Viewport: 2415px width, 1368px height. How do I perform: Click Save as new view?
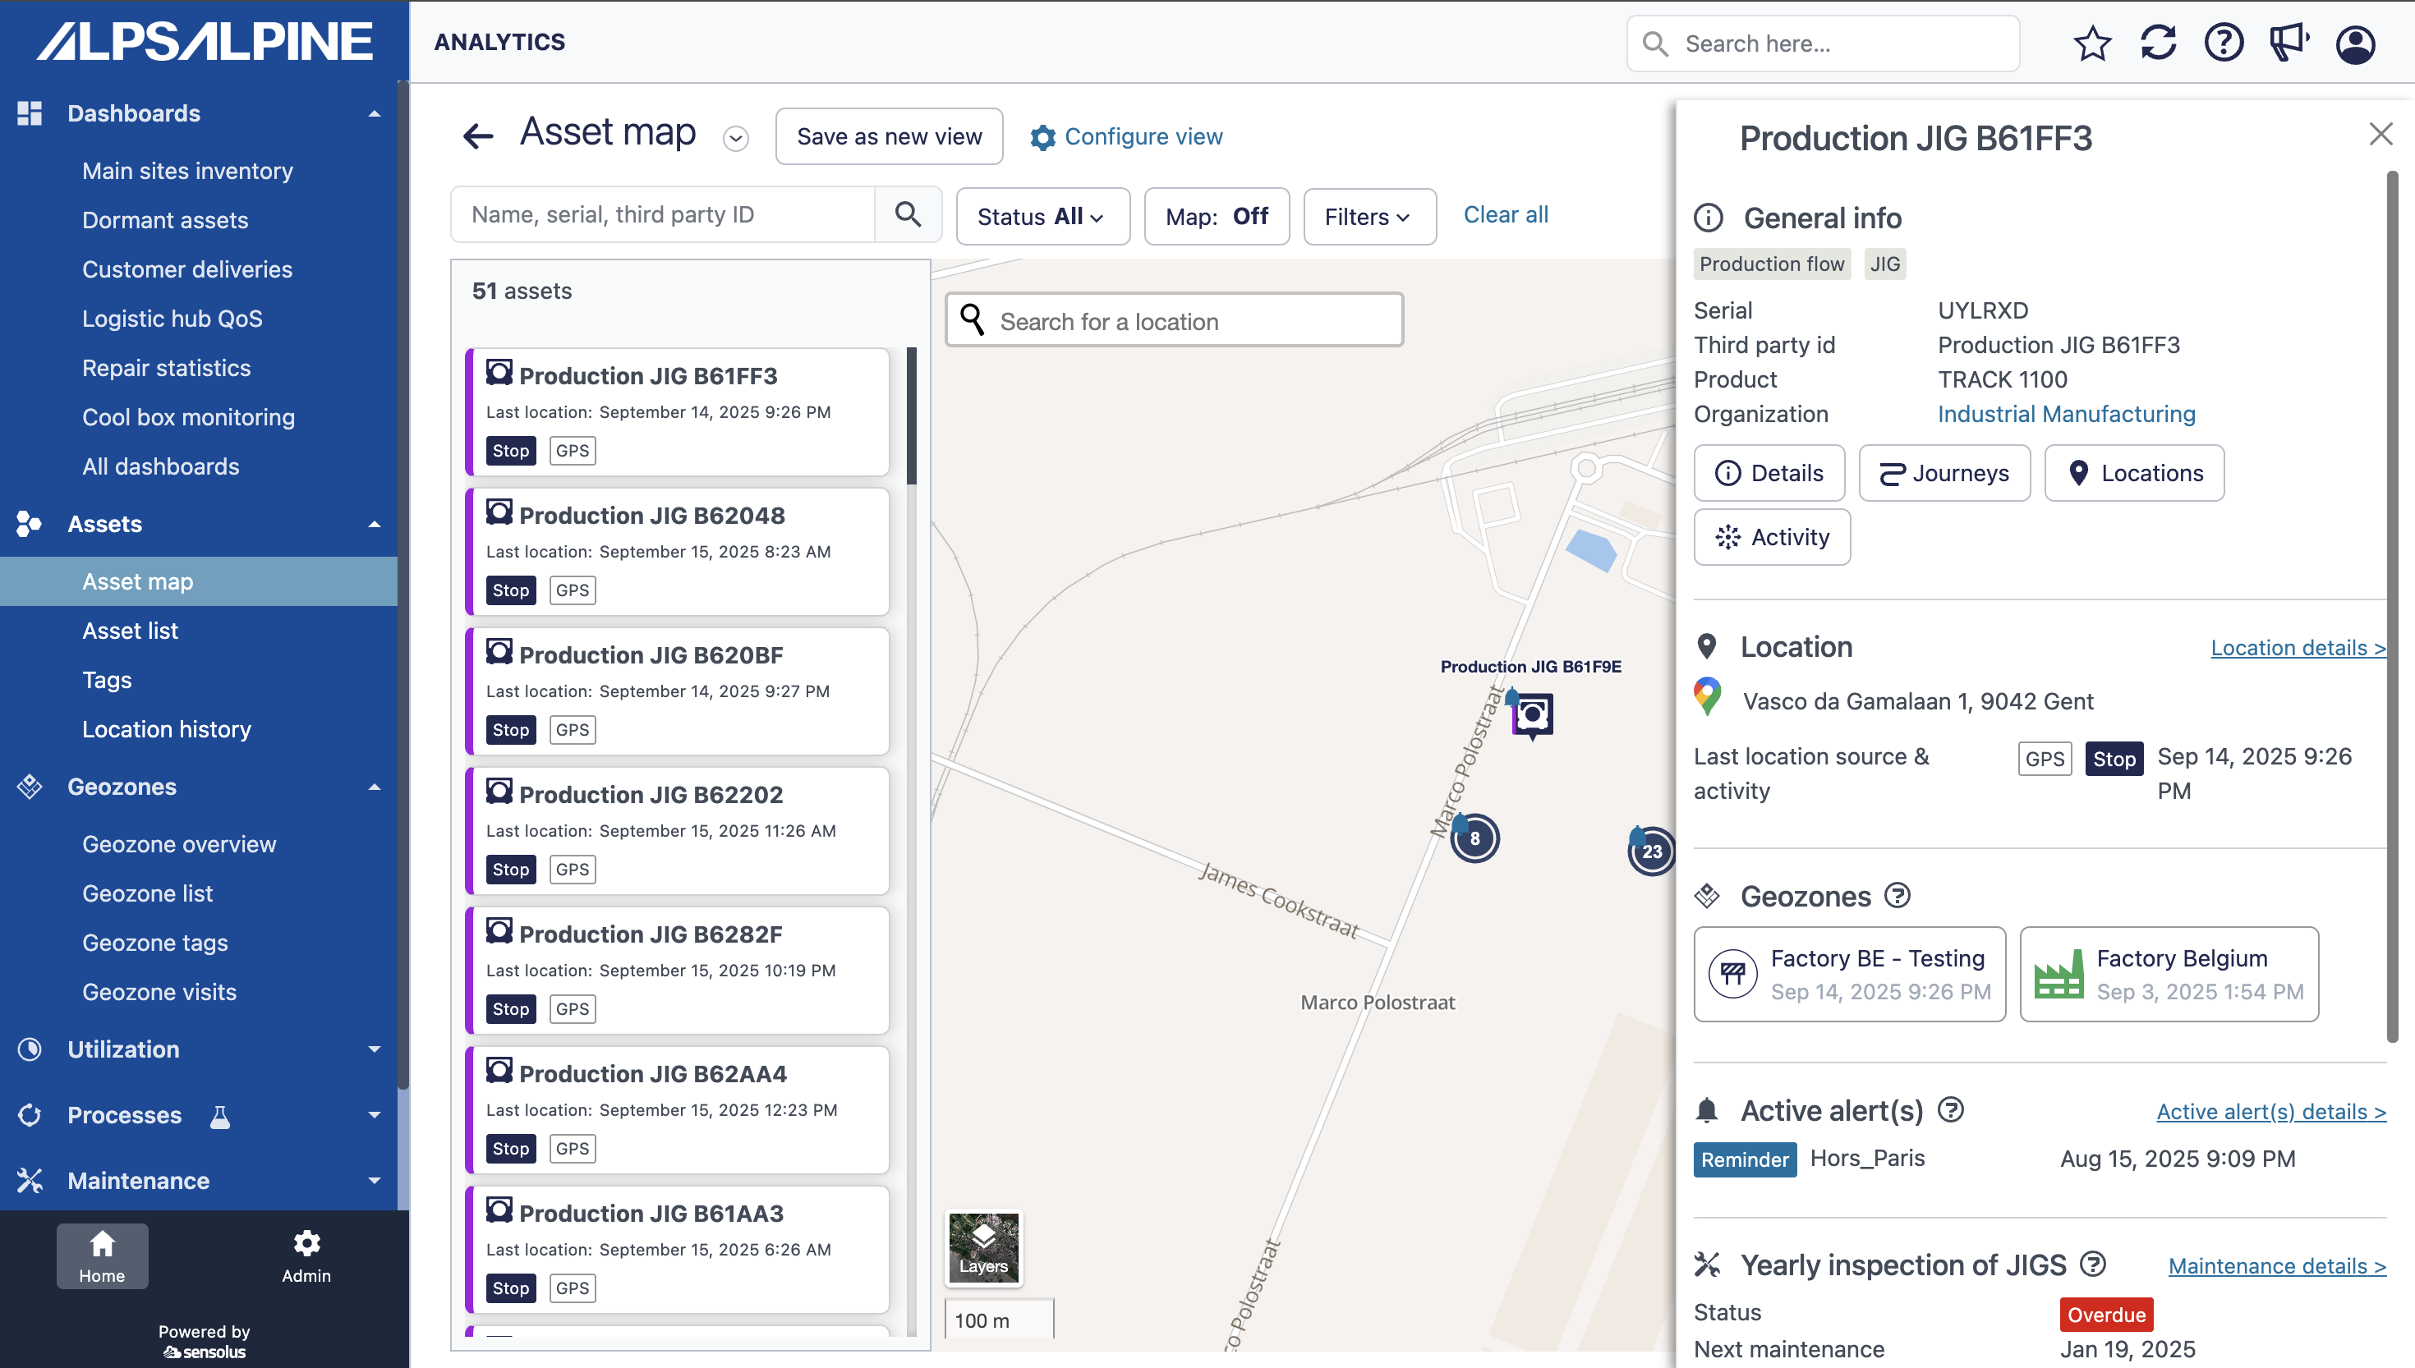click(888, 137)
